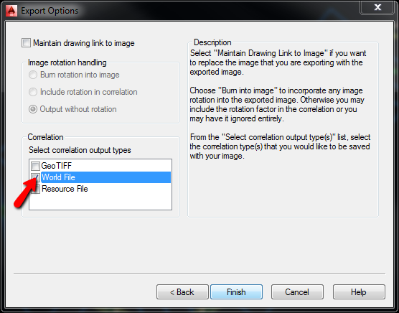Open Help for Export Options
Image resolution: width=399 pixels, height=313 pixels.
359,292
